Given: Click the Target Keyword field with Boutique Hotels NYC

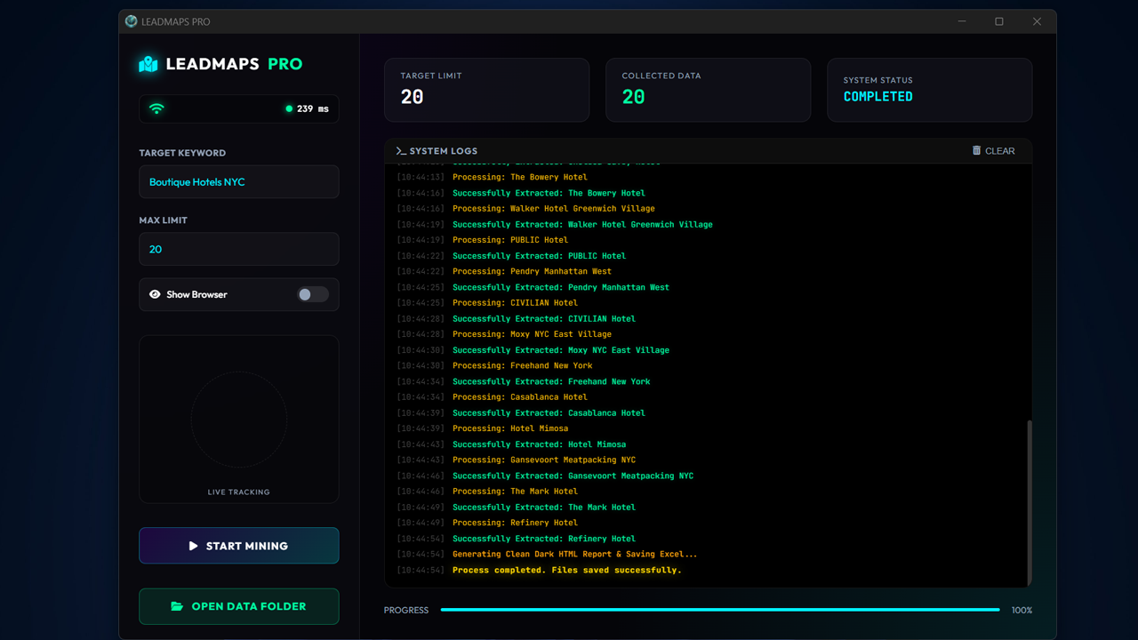Looking at the screenshot, I should coord(238,182).
